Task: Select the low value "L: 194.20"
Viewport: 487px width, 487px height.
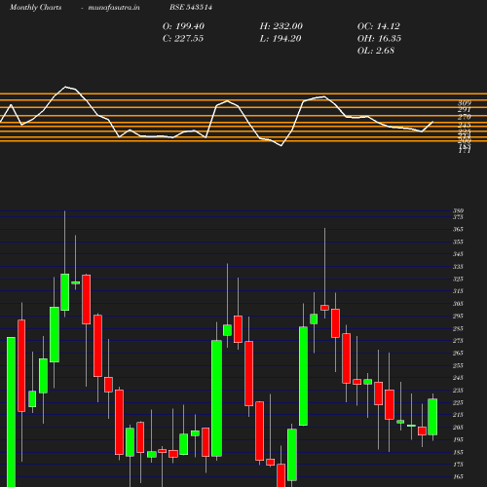Action: tap(281, 39)
